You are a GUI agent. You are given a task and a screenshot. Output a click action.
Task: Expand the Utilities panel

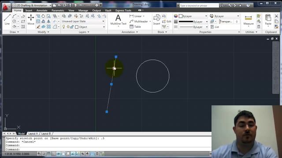tap(251, 32)
